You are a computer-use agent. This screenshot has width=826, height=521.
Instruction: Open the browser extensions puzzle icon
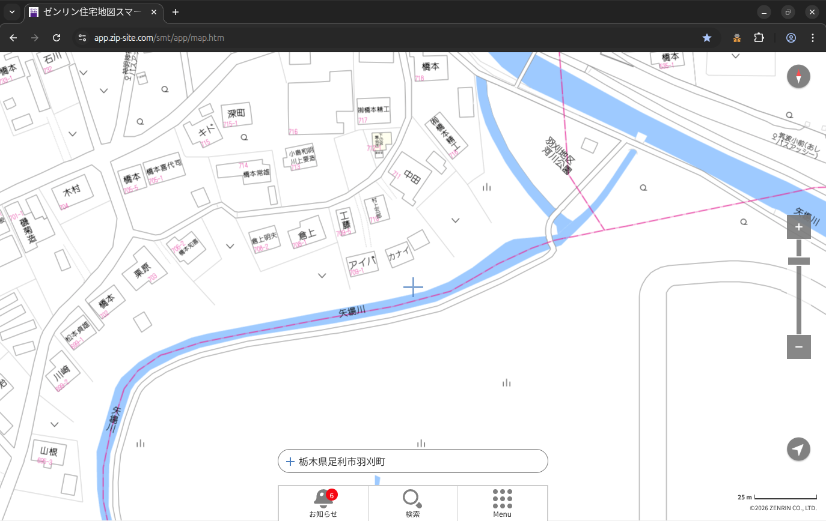[x=759, y=38]
